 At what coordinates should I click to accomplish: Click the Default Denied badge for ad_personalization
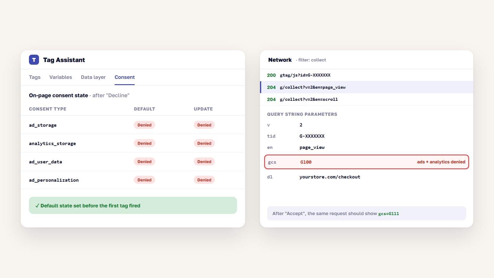(x=144, y=180)
